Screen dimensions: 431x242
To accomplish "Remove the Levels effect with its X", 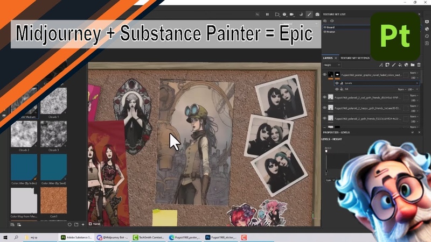I will click(417, 83).
